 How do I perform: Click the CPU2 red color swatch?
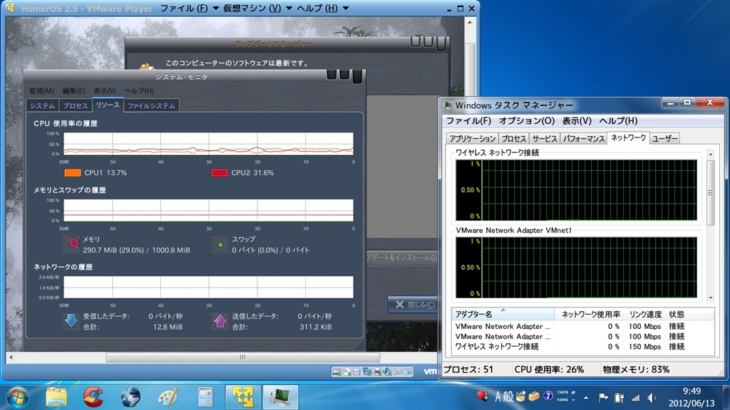click(220, 173)
